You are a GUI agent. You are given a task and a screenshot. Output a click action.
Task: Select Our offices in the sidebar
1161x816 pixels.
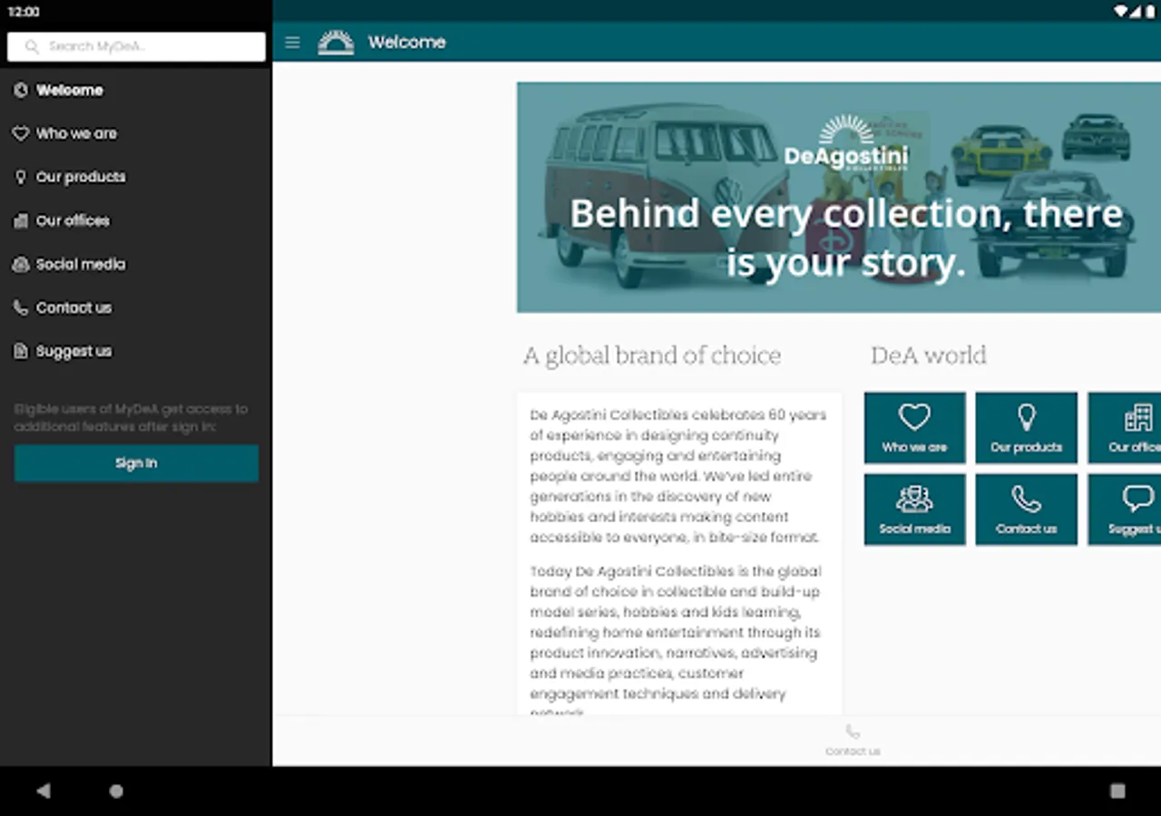coord(136,220)
